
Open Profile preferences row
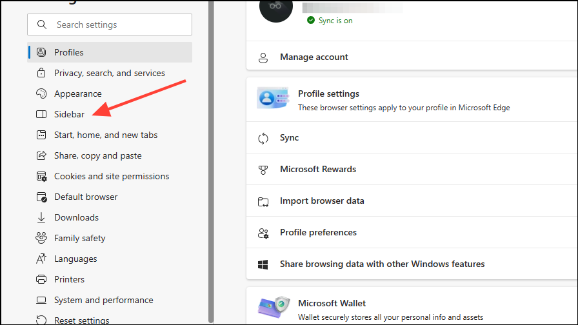pyautogui.click(x=318, y=232)
